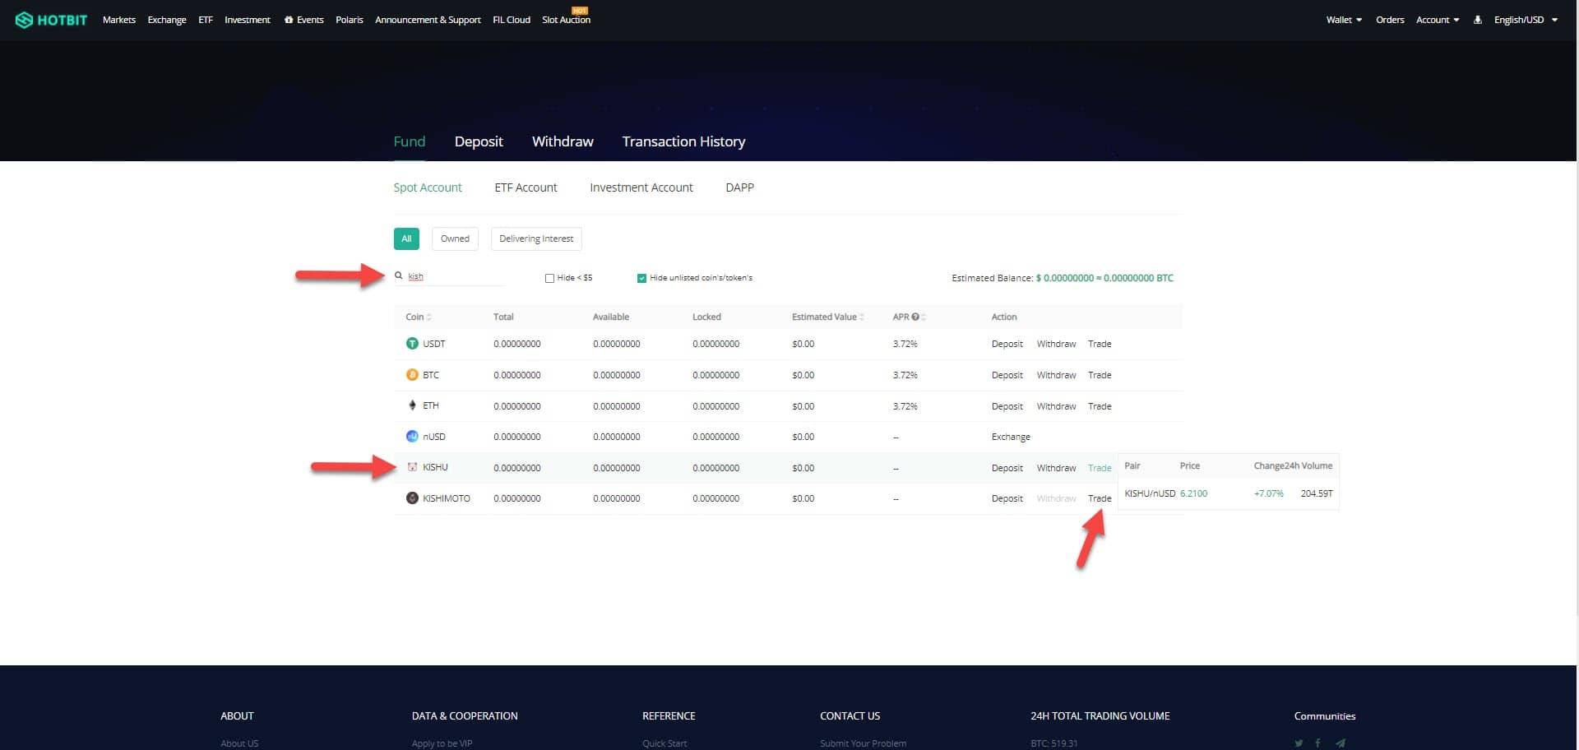Click Trade in the KISHU row
The width and height of the screenshot is (1579, 750).
click(1100, 468)
